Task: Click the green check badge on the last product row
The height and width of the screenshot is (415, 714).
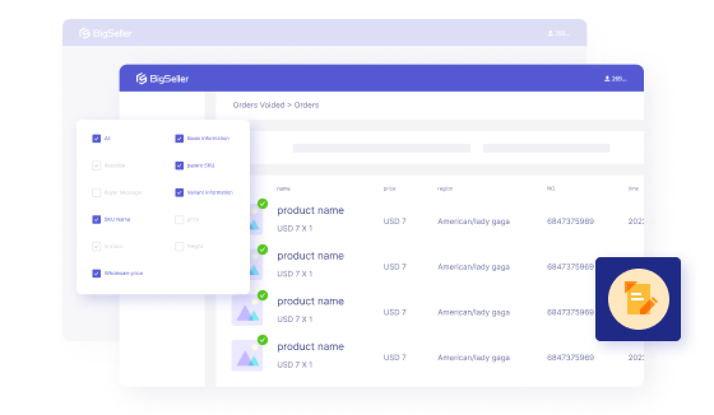Action: click(x=263, y=340)
